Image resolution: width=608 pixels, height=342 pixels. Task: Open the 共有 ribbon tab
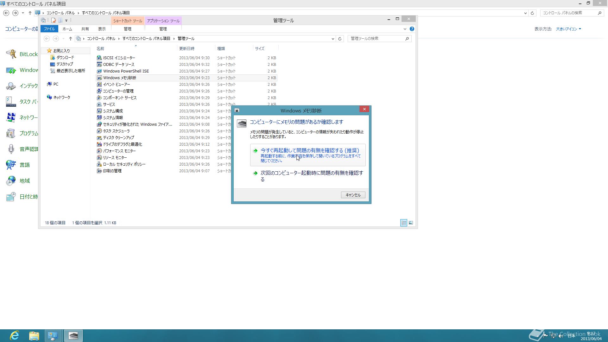pos(85,29)
